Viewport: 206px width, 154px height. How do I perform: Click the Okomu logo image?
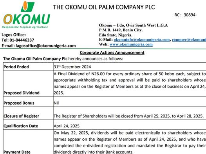(x=26, y=14)
